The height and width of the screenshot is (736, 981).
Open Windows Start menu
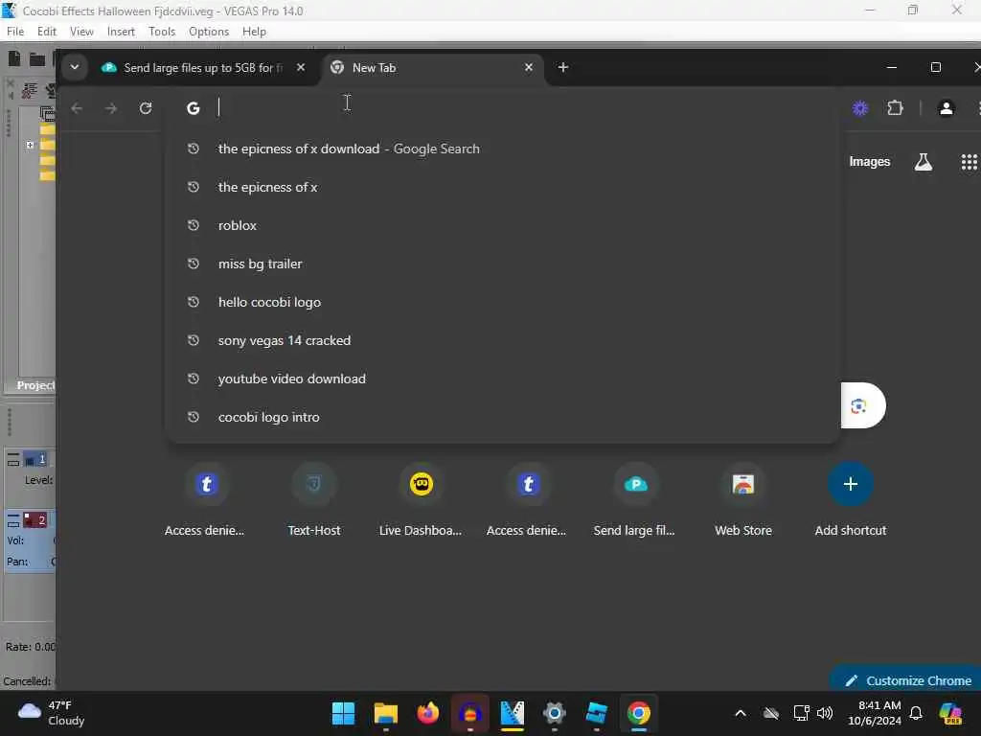pos(343,713)
